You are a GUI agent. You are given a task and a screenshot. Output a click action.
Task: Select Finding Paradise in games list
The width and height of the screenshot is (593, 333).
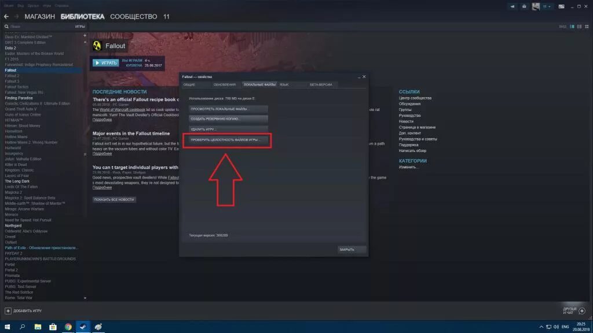(x=19, y=98)
